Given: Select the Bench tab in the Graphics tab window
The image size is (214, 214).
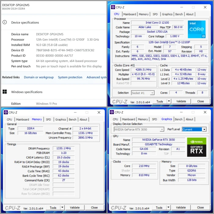Looking at the screenshot, I should coord(179,119).
